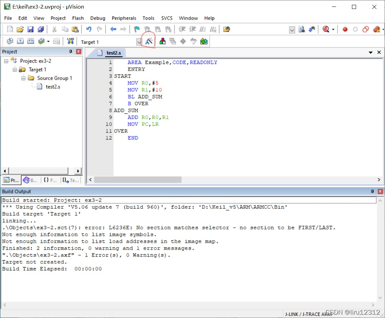Expand the debug session dropdown arrow

point(333,30)
